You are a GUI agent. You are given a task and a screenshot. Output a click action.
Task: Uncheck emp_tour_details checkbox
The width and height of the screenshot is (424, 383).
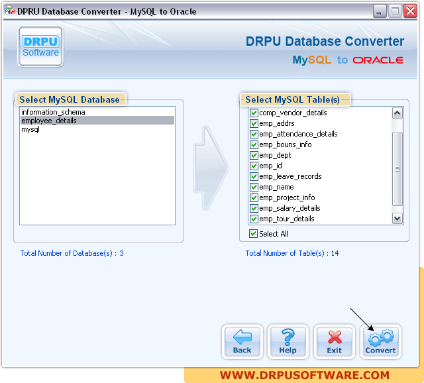tap(254, 219)
